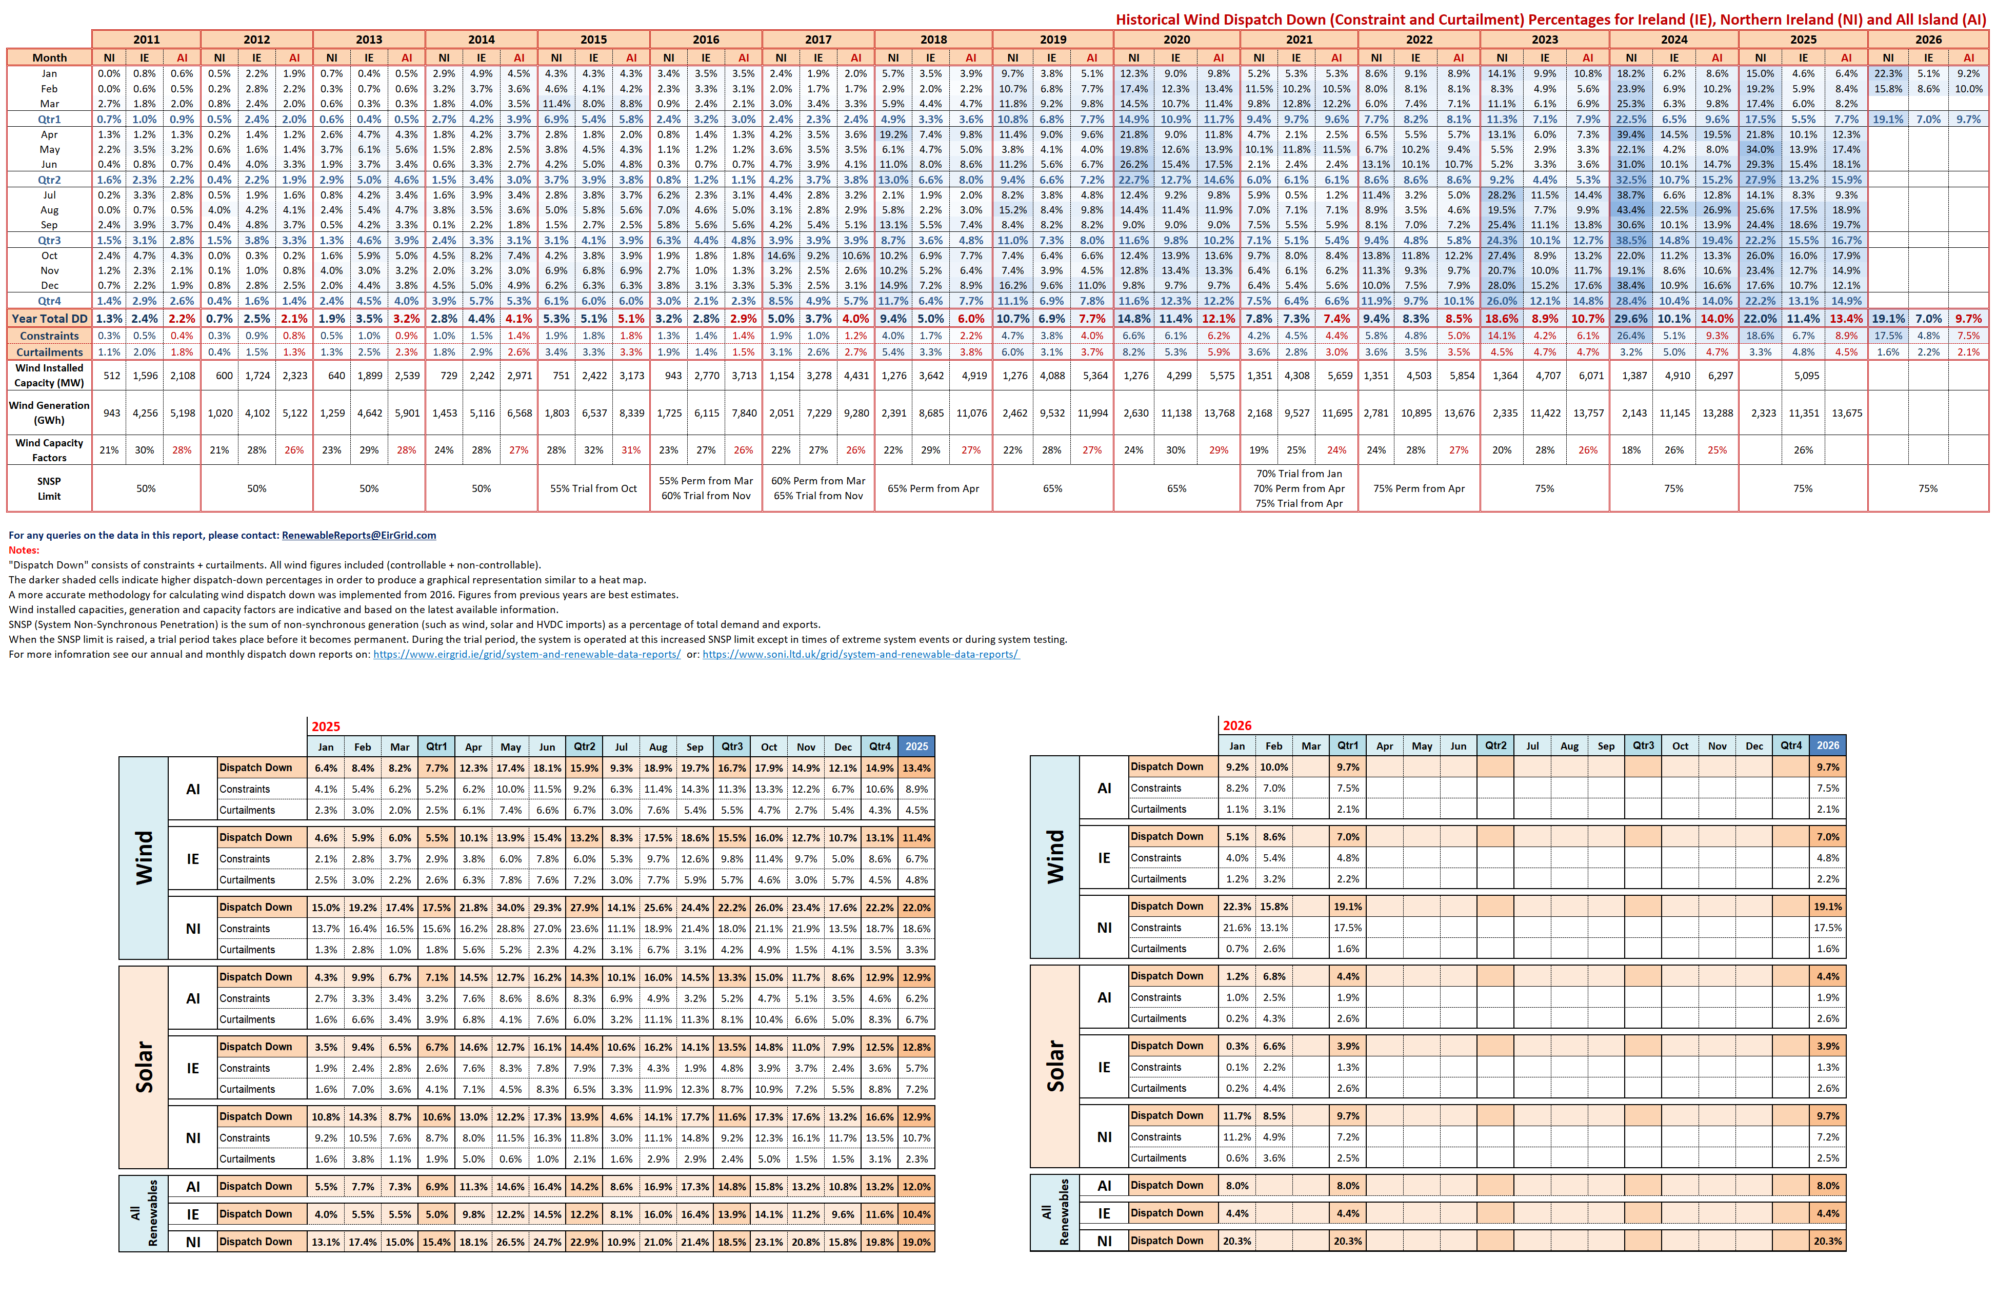Image resolution: width=1996 pixels, height=1297 pixels.
Task: Select the Year Total DD row label
Action: pos(49,319)
